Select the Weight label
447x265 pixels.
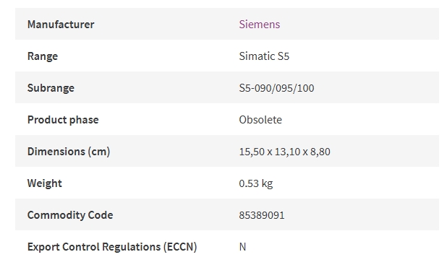pos(44,183)
